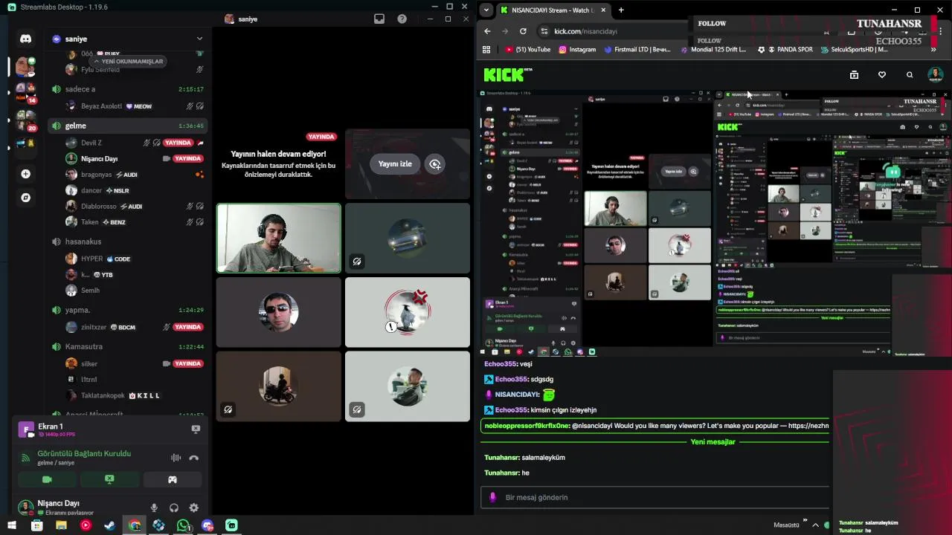Toggle screen share in voice panel

coord(109,479)
